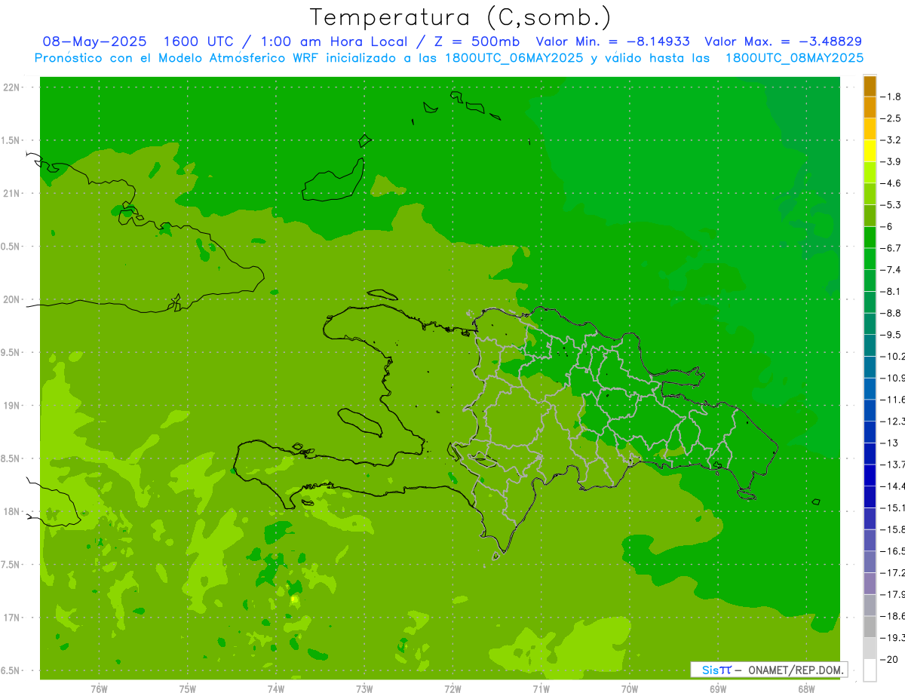Click the '-3.2' colorbar value label
Viewport: 905px width, 699px height.
tap(891, 139)
